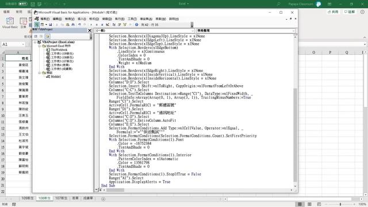Click the Save icon in VBA toolbar
Viewport: 368px width, 207px height.
tap(50, 25)
